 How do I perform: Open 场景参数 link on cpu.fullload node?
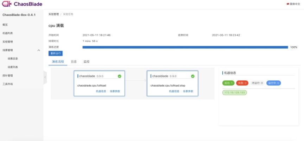[x=115, y=91]
